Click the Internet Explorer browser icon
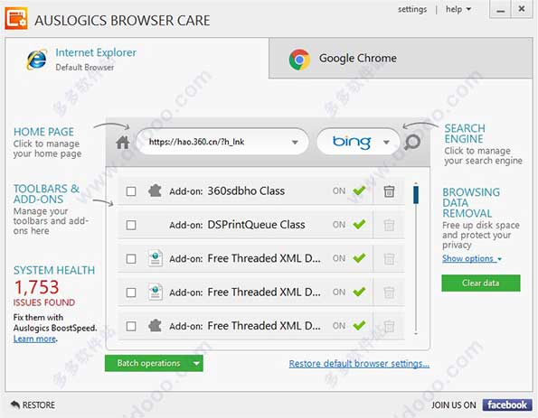This screenshot has height=418, width=538. point(36,60)
